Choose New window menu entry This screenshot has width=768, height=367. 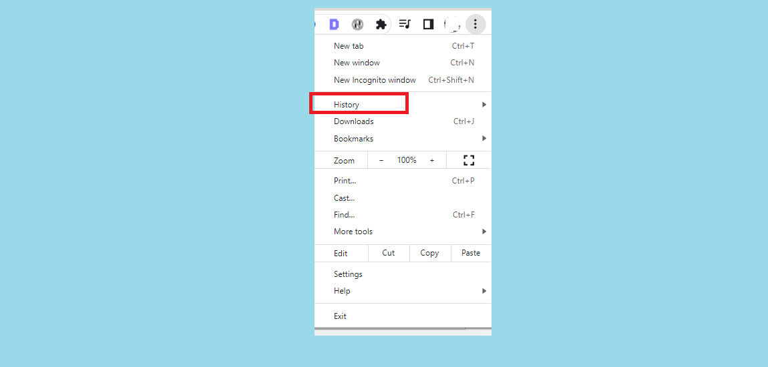(403, 63)
